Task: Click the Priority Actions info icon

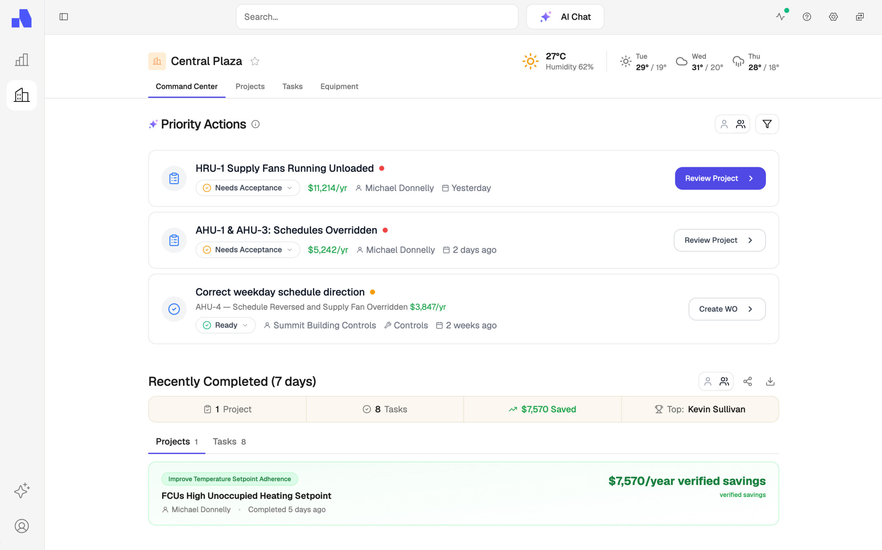Action: coord(256,124)
